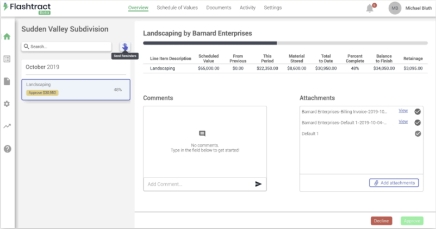This screenshot has height=229, width=436.
Task: View the Billing Invoice attachment
Action: (x=403, y=111)
